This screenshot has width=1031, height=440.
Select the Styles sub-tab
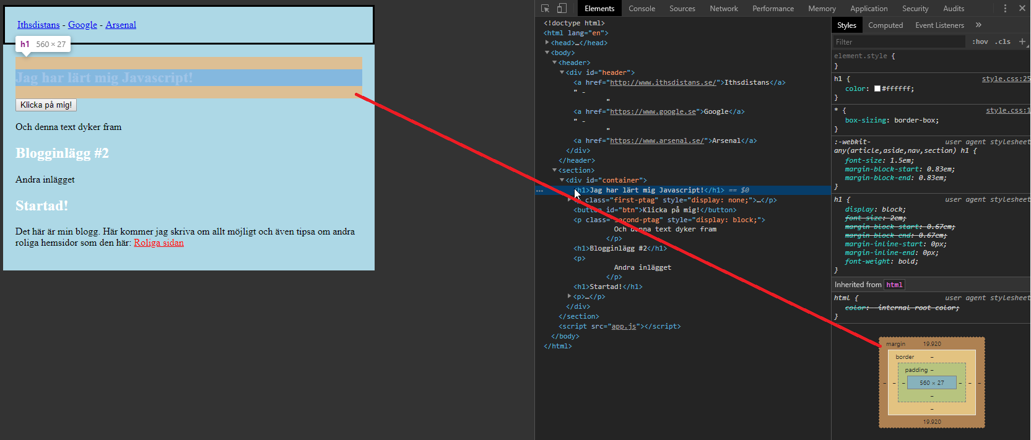click(x=846, y=25)
